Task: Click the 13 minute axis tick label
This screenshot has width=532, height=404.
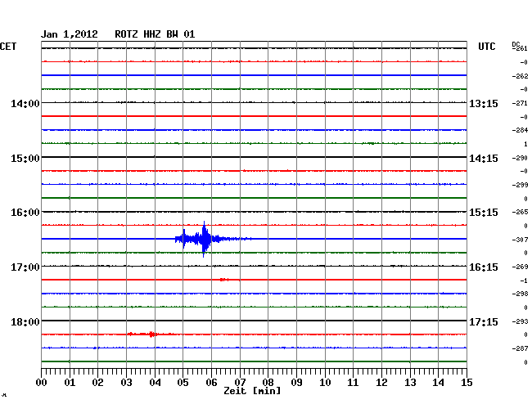Action: pos(410,382)
